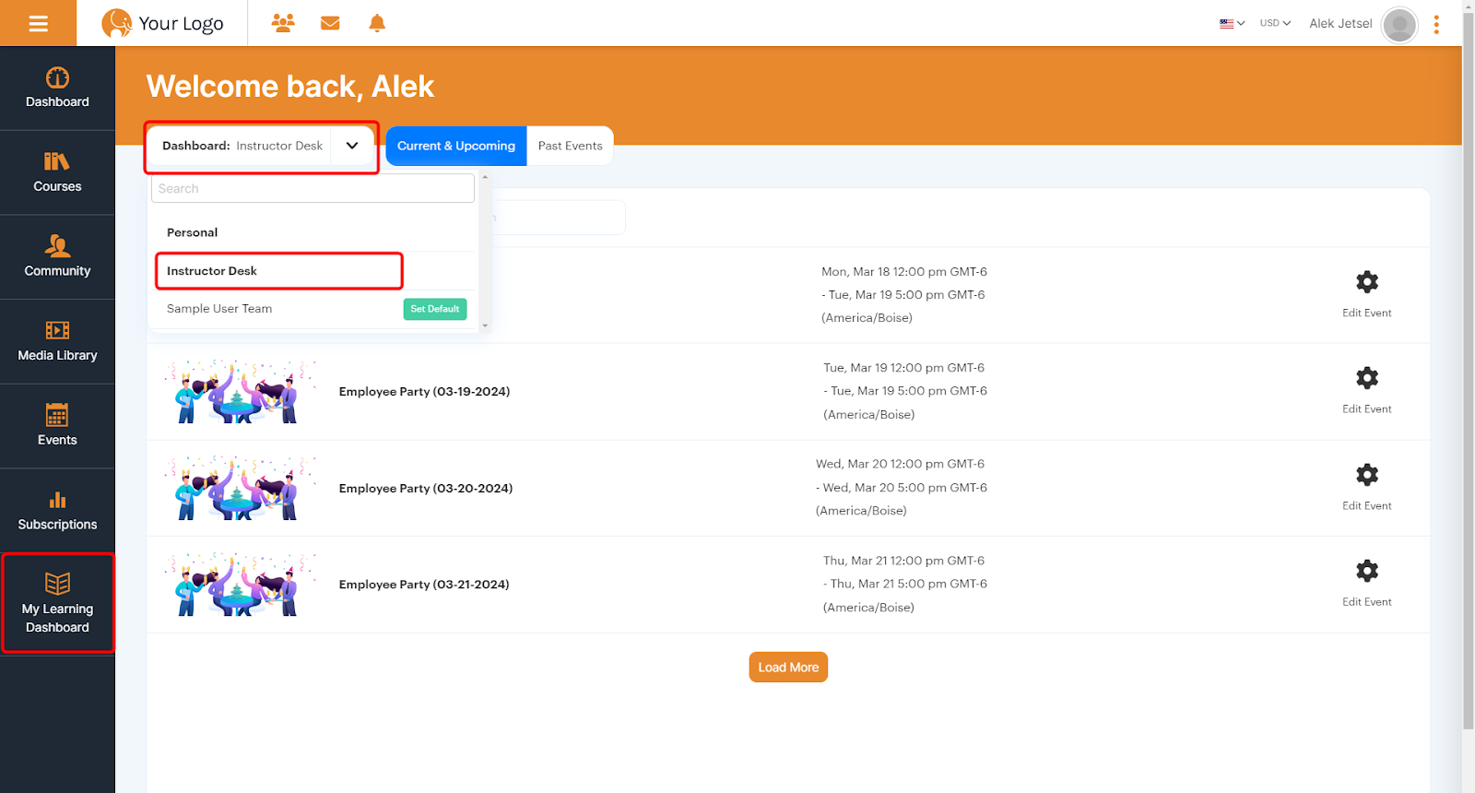Open Courses in sidebar

pos(57,173)
